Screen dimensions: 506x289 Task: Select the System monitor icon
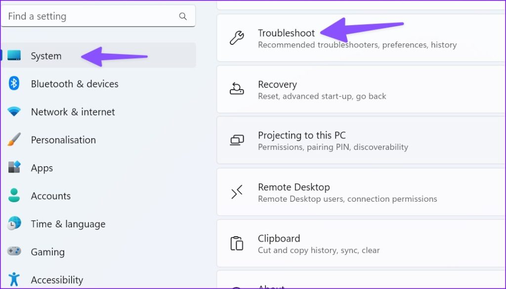click(x=14, y=55)
